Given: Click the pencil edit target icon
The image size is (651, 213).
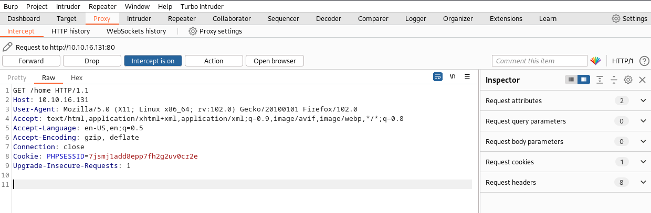Looking at the screenshot, I should coord(7,47).
